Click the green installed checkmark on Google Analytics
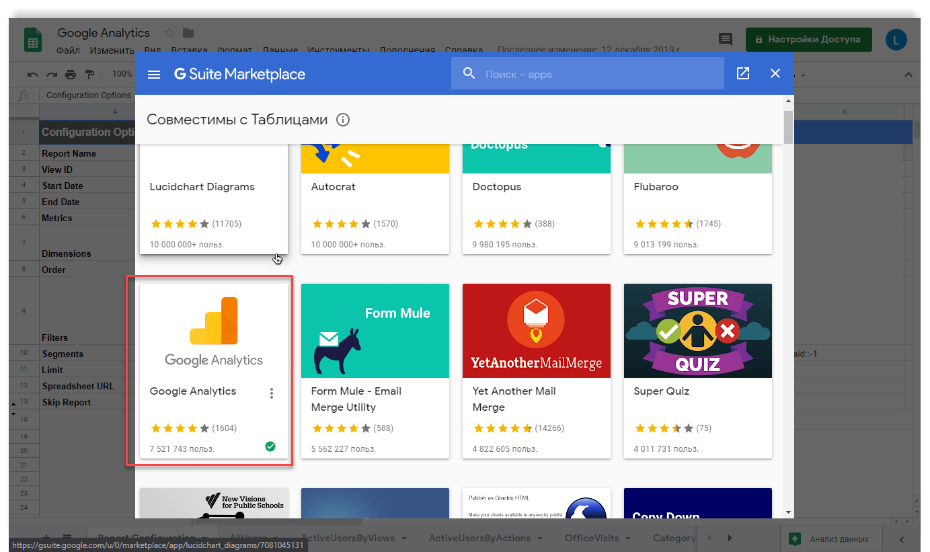 pos(270,446)
